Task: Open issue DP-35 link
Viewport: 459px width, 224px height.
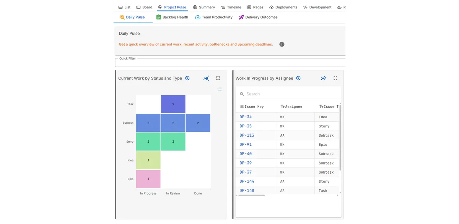Action: pyautogui.click(x=246, y=126)
